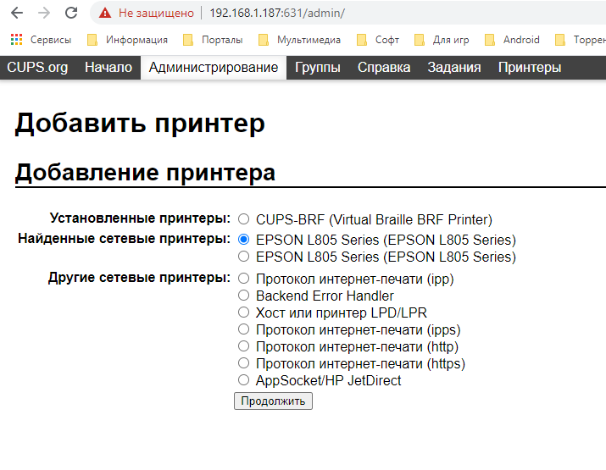Switch to the Задания tab
This screenshot has width=606, height=470.
pos(453,68)
